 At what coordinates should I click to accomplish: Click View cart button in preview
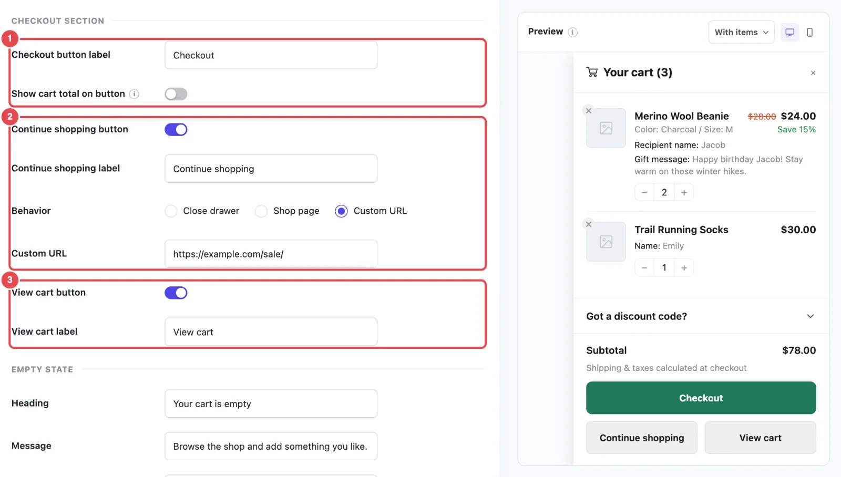760,438
